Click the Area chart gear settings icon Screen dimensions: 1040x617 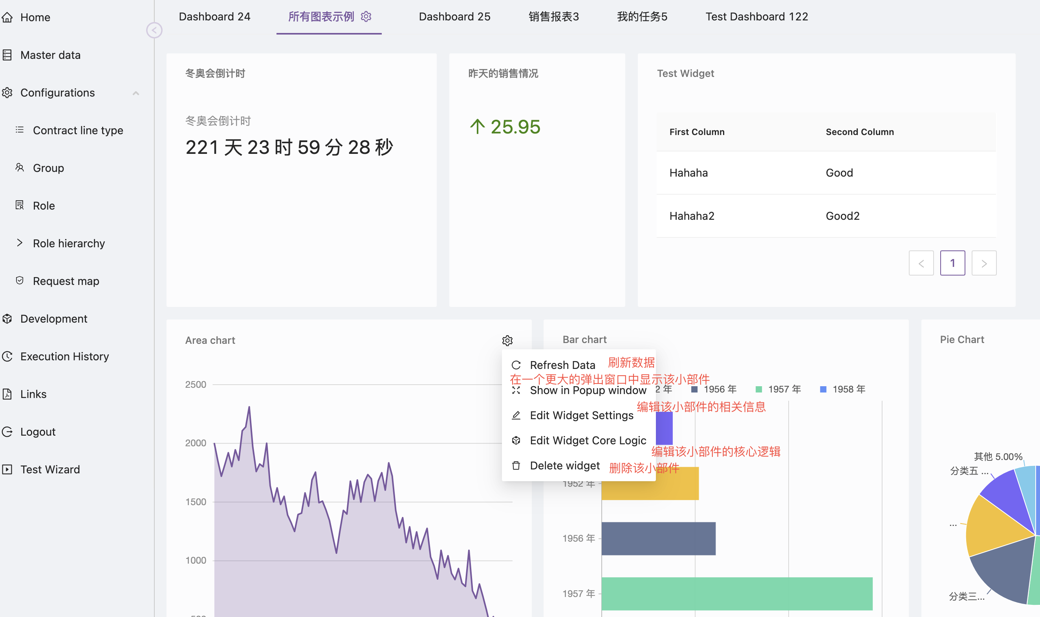click(x=507, y=341)
